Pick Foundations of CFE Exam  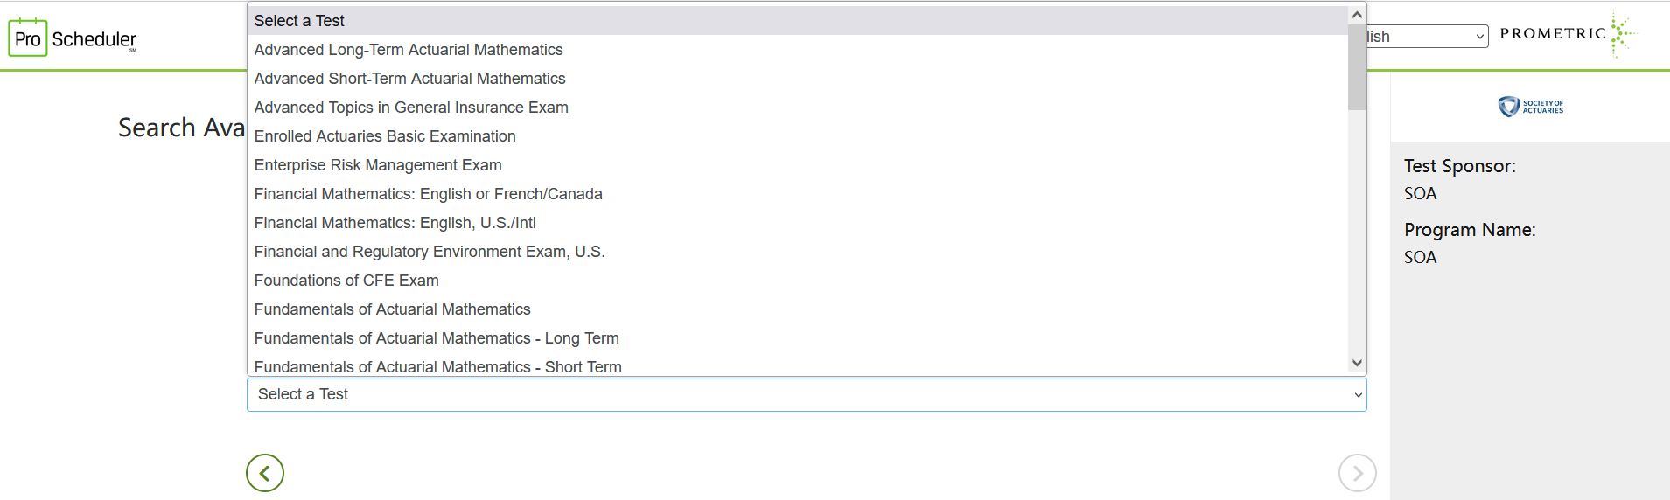click(346, 281)
